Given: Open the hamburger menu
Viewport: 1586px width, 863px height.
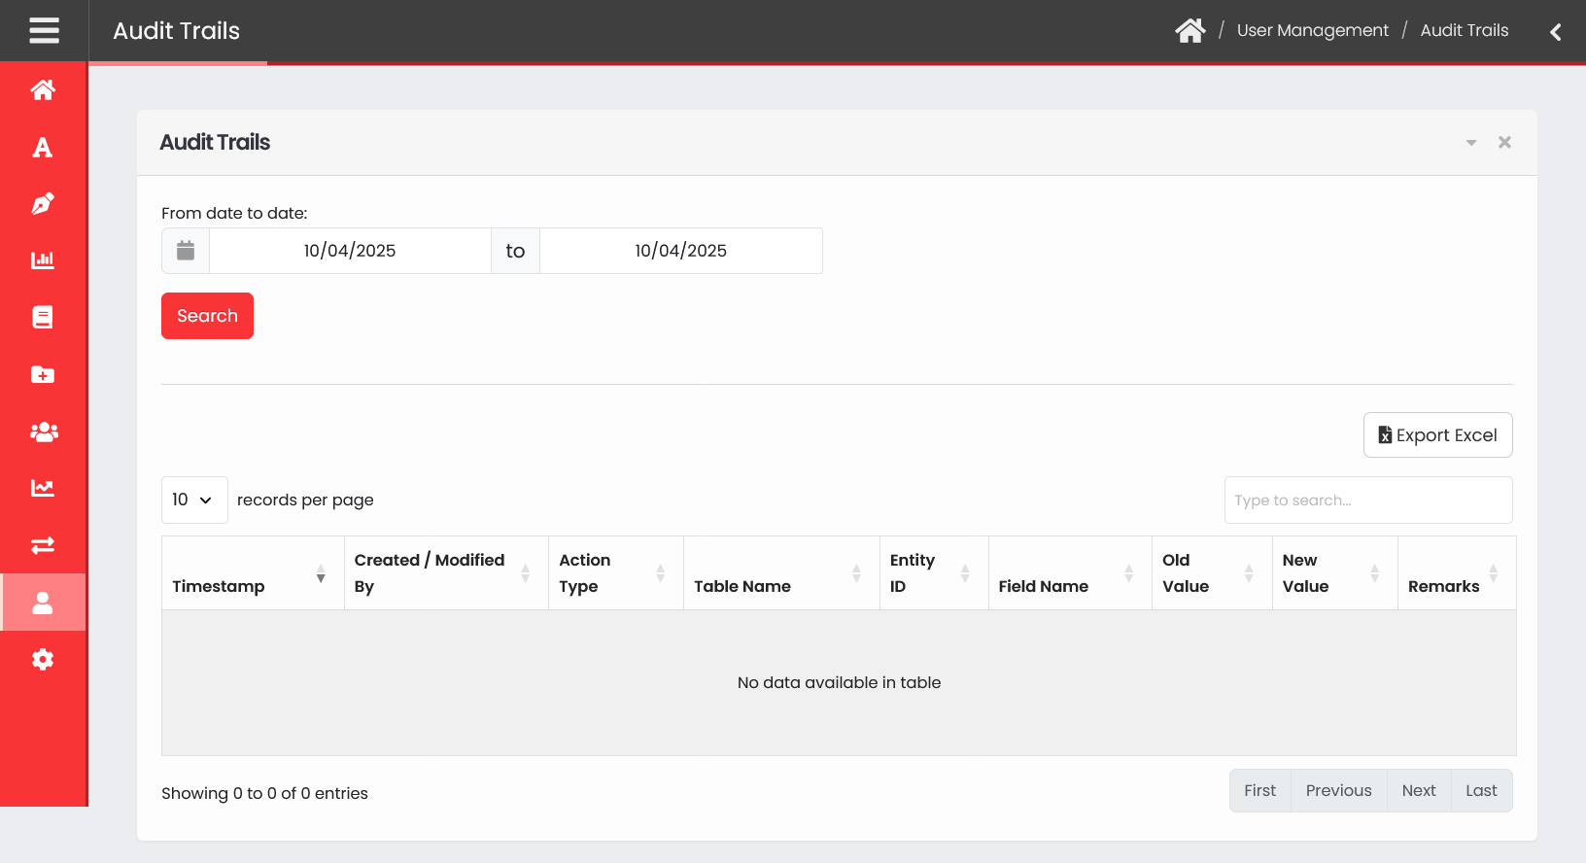Looking at the screenshot, I should point(44,30).
